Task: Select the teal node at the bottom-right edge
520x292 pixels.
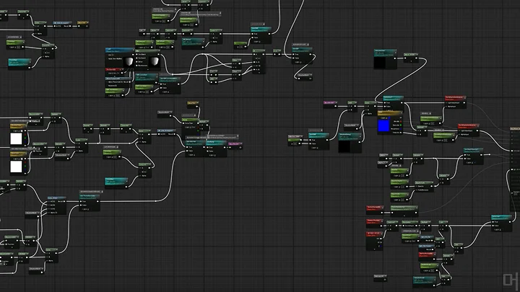Action: (x=500, y=218)
